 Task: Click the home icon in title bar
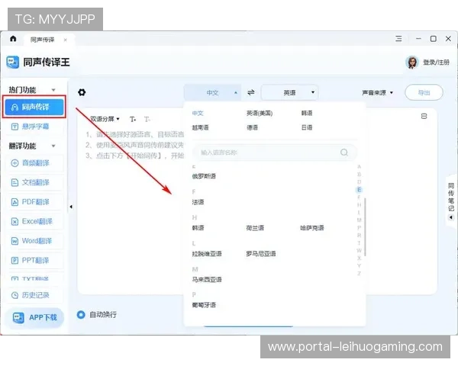point(13,39)
